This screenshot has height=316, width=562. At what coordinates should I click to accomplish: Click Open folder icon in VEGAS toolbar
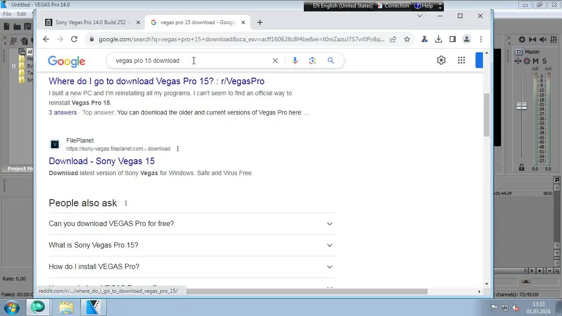pyautogui.click(x=17, y=27)
